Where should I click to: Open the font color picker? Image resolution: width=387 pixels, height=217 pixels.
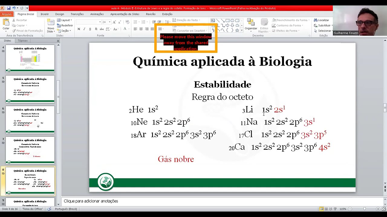pos(125,29)
